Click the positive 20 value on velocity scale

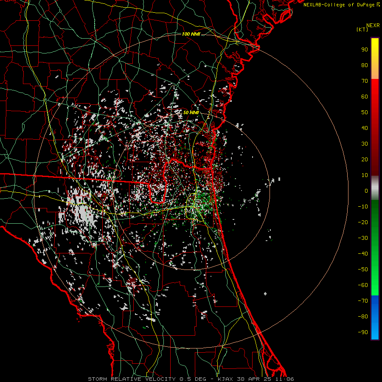pos(365,160)
